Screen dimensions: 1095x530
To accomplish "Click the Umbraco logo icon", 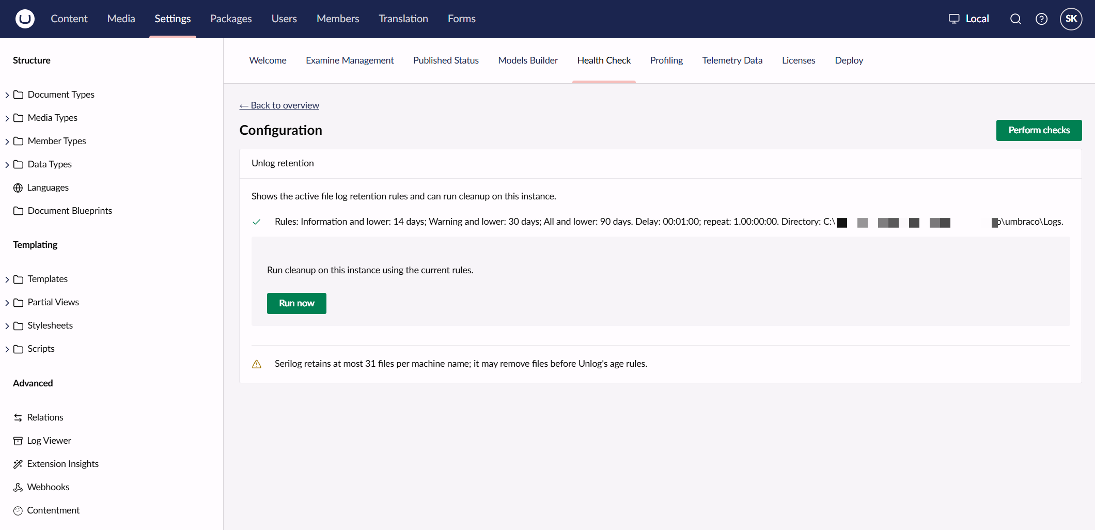I will pyautogui.click(x=25, y=19).
